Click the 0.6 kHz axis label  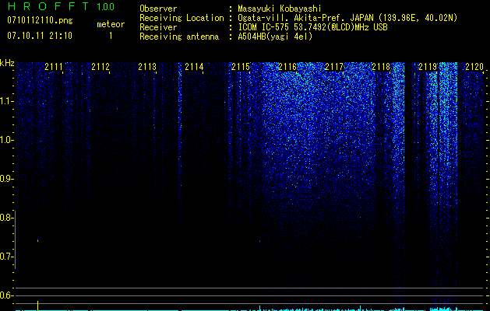(6, 295)
